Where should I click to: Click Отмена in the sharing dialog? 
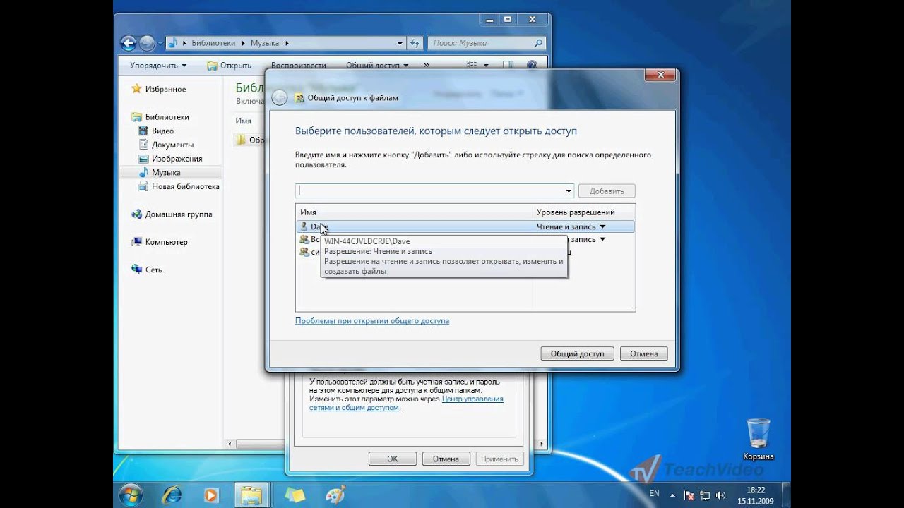[643, 353]
